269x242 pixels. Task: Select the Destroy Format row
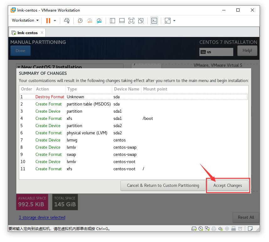[x=134, y=97]
